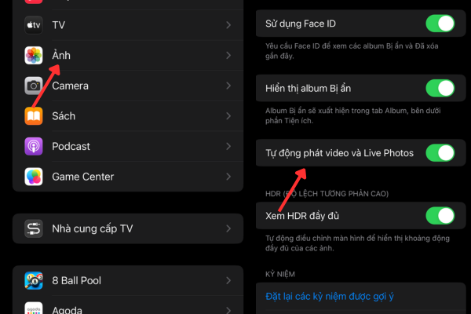The image size is (471, 314).
Task: Open the Sách settings entry
Action: coord(64,116)
